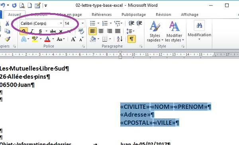This screenshot has height=145, width=239.
Task: Shrink font size with the small A icon
Action: pyautogui.click(x=81, y=39)
